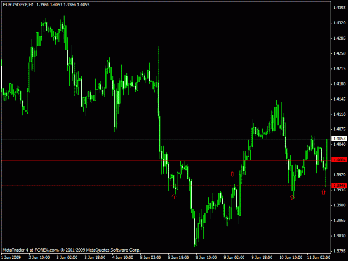The image size is (348, 261).
Task: Select the red down arrow above 9 Jun 02:00
Action: [232, 174]
